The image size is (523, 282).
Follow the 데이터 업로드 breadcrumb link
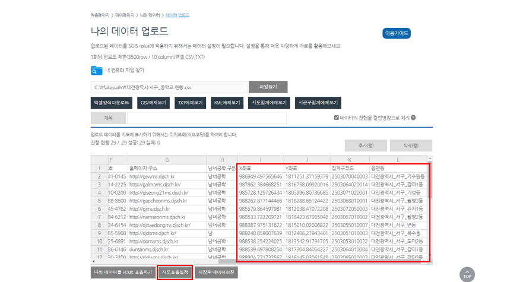pyautogui.click(x=177, y=15)
